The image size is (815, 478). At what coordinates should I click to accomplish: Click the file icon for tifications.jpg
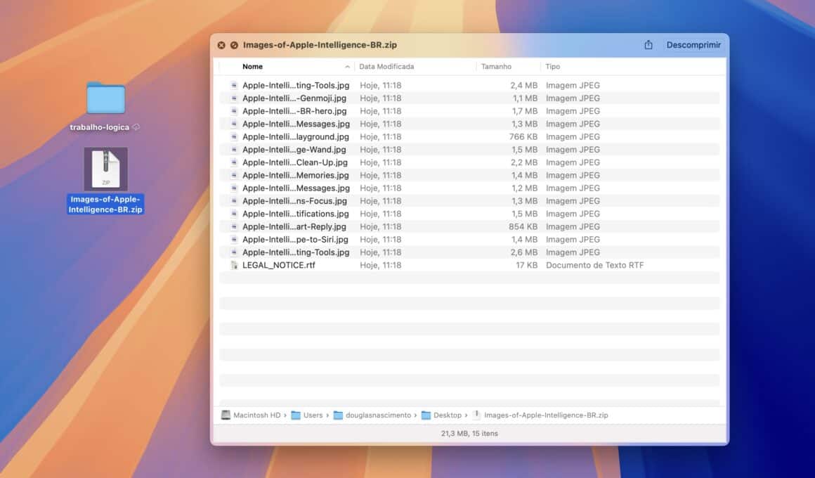pyautogui.click(x=234, y=214)
